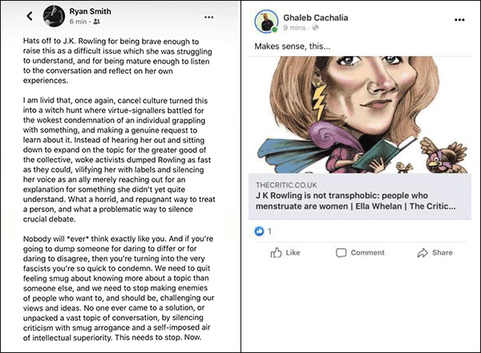This screenshot has width=481, height=353.
Task: Open the Ghaleb Cachalia profile name link
Action: click(321, 18)
